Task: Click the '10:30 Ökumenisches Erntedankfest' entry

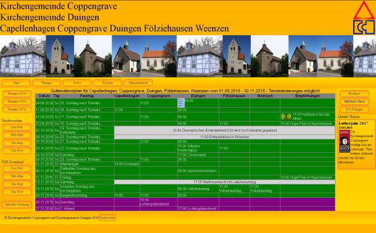Action: click(x=224, y=131)
